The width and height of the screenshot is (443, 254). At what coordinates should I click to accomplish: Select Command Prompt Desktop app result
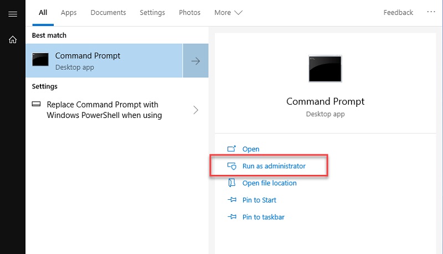click(104, 61)
